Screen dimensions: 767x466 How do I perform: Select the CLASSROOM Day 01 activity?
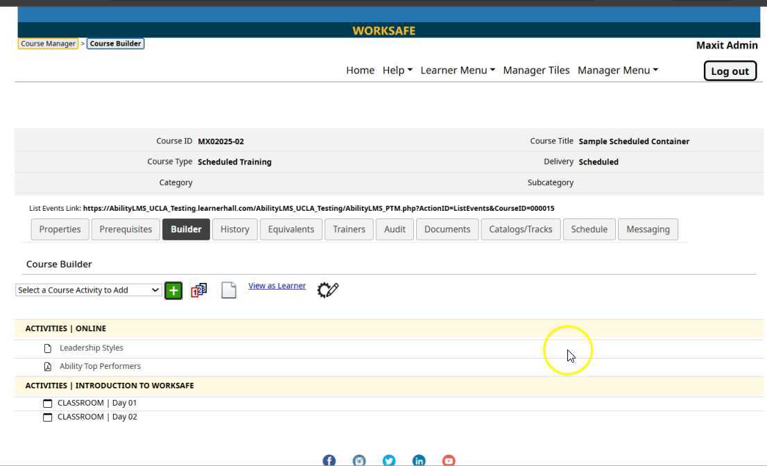tap(97, 403)
